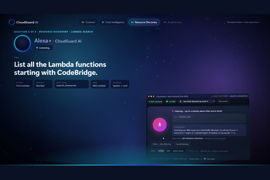Click the Listening... status pill under Alexa+
Viewport: 270px width, 180px height.
point(44,48)
